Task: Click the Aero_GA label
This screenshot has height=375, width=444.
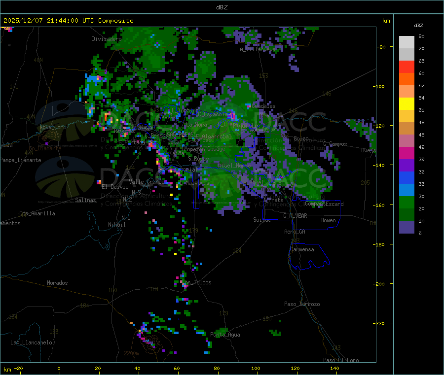Action: [x=295, y=232]
